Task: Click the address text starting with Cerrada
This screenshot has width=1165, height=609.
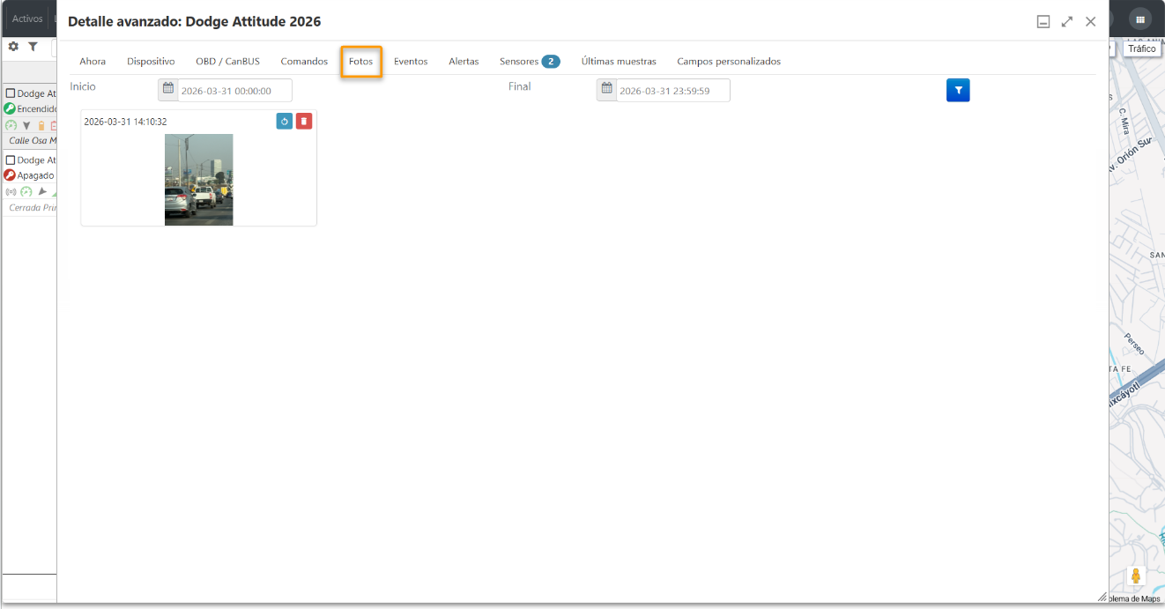Action: [x=33, y=208]
